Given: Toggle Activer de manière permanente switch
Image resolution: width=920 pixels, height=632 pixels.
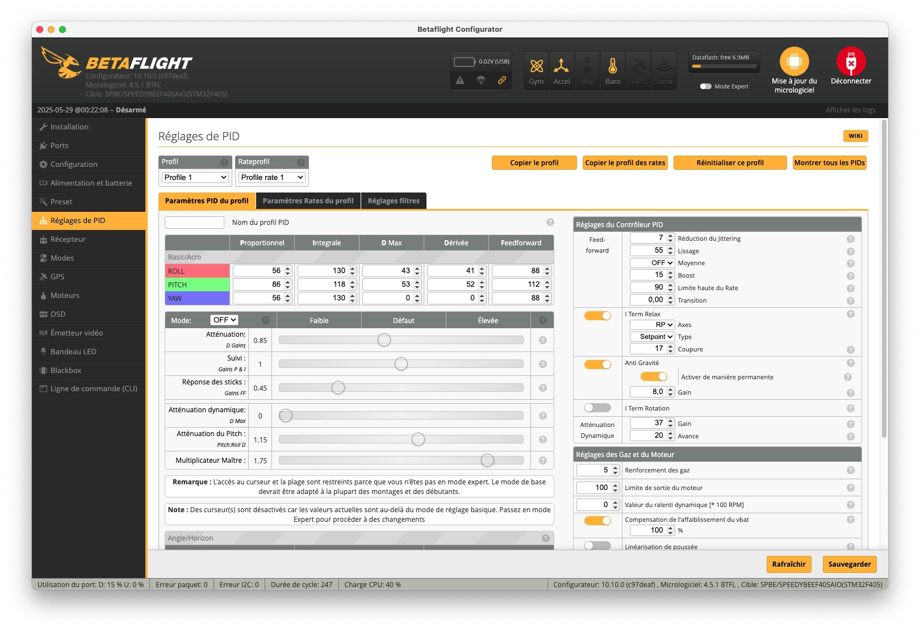Looking at the screenshot, I should [654, 376].
